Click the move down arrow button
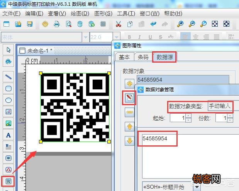This screenshot has width=239, height=191. (x=129, y=141)
